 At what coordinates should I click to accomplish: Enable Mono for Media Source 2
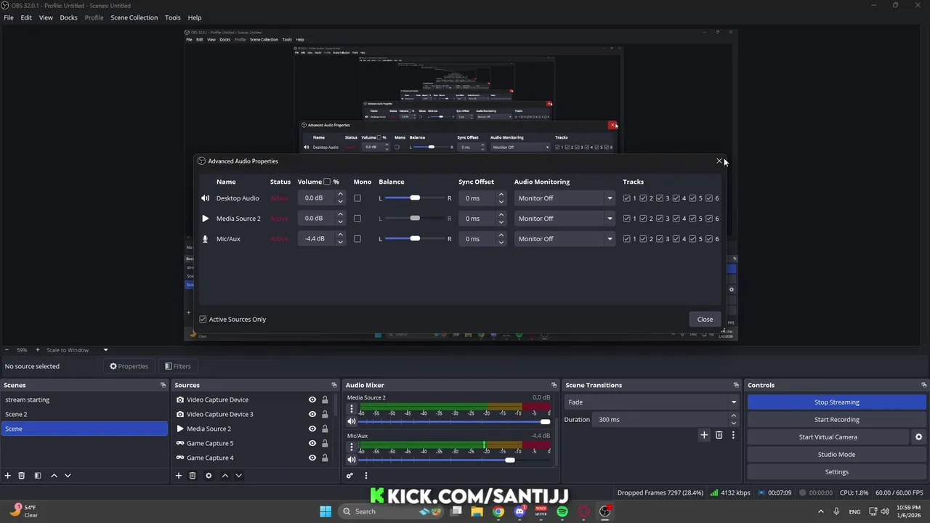click(x=357, y=219)
